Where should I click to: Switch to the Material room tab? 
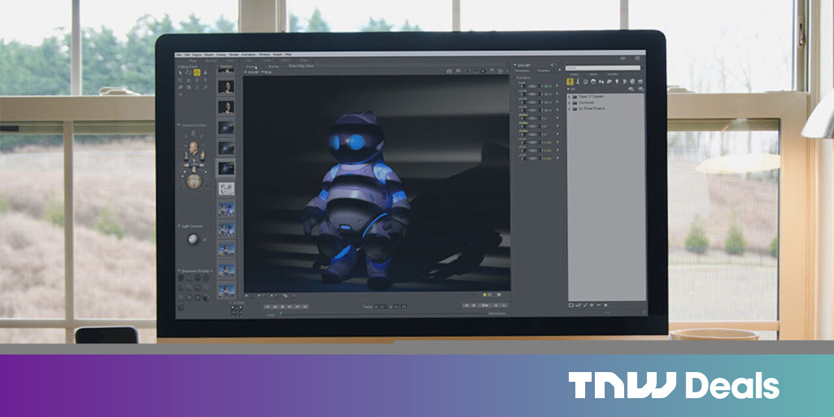coord(211,60)
